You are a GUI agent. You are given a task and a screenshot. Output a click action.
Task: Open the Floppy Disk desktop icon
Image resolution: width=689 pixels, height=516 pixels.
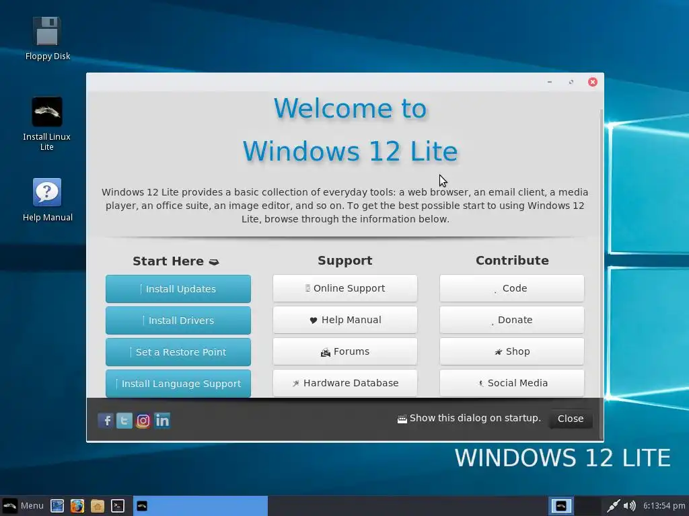47,38
